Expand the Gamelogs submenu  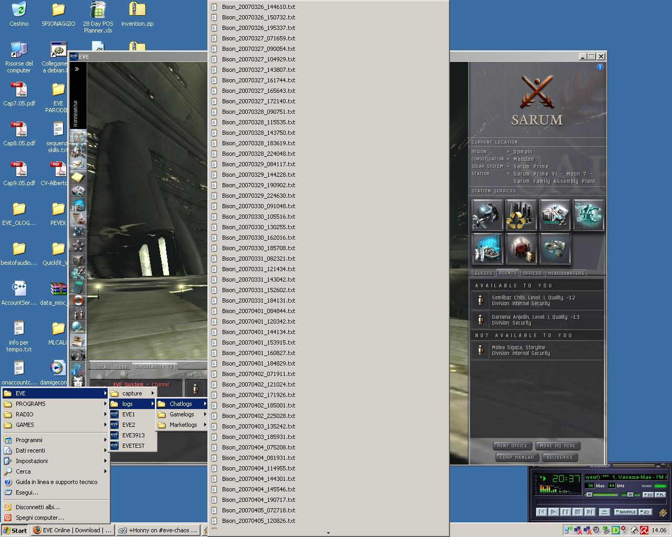(182, 414)
